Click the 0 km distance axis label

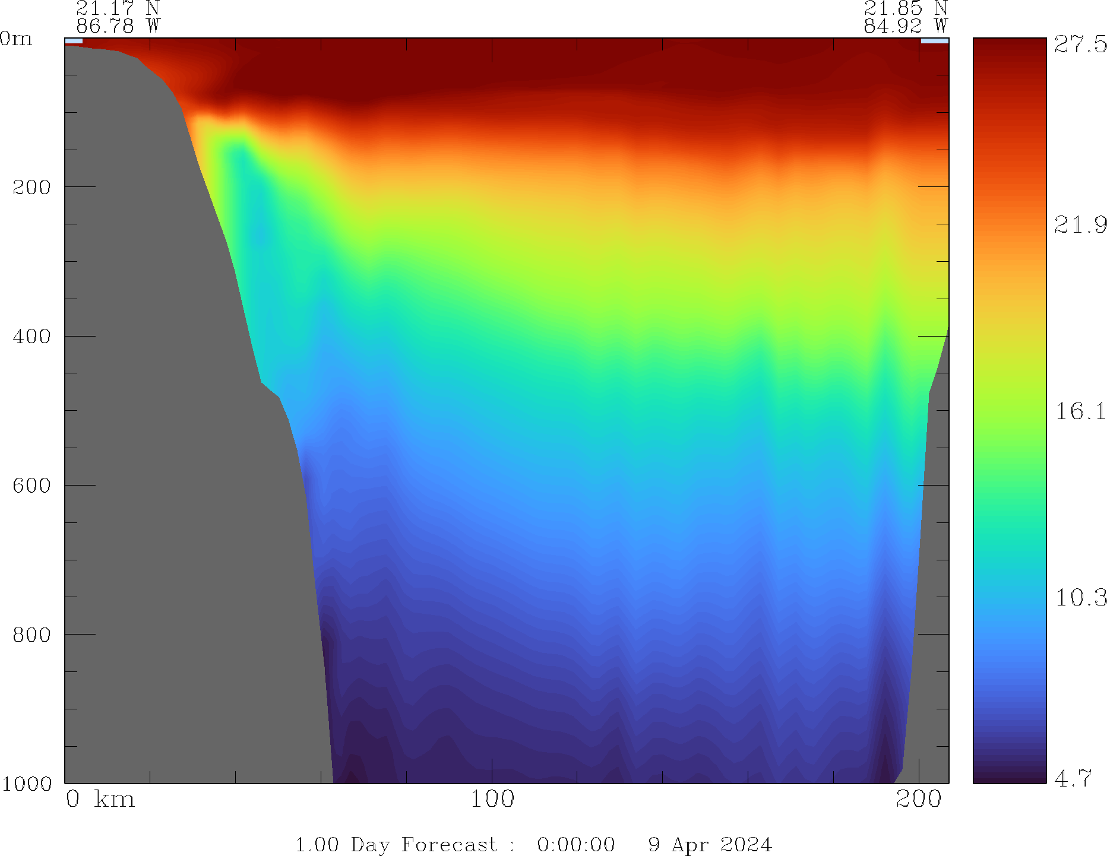100,799
